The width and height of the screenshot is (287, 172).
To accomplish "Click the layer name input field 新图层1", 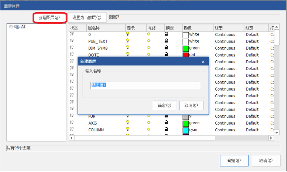I will coord(145,85).
